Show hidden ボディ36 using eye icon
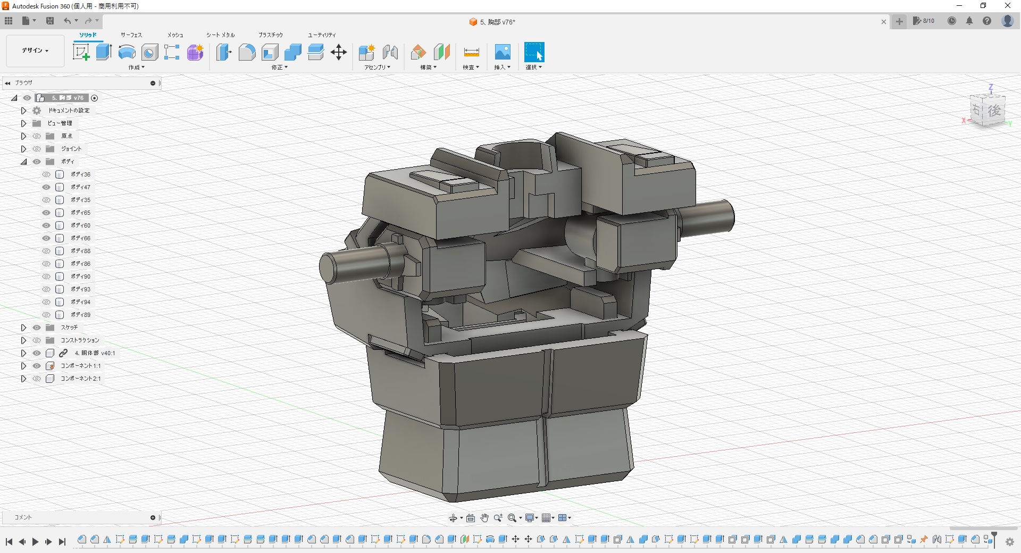 click(x=46, y=174)
